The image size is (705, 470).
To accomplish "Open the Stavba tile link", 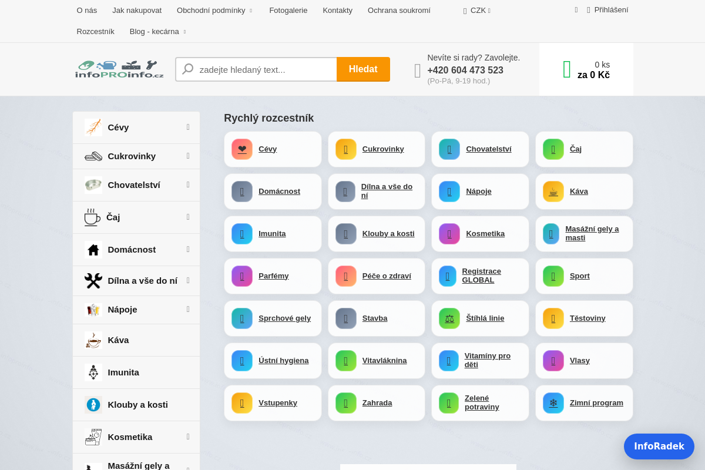I will 375,318.
